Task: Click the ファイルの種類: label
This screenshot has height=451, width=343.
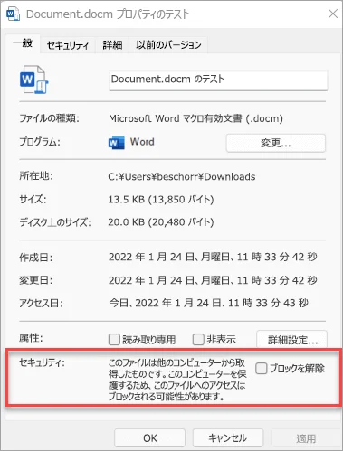Action: pos(49,118)
